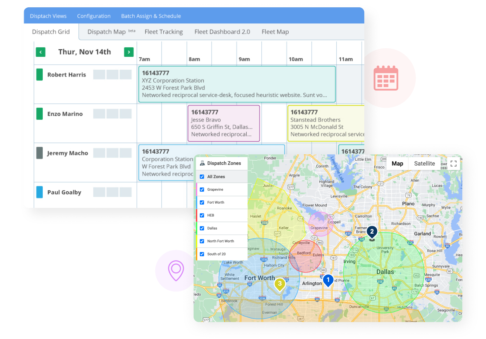Open Jesse Bravo job card
This screenshot has height=339, width=486.
point(224,123)
